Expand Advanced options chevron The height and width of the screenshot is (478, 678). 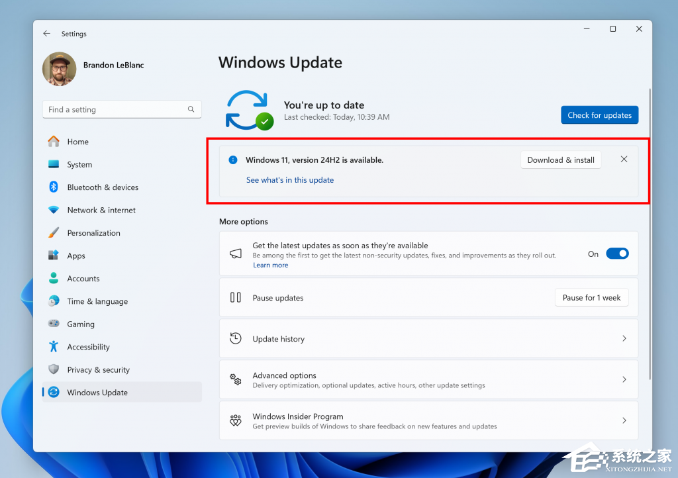tap(624, 379)
